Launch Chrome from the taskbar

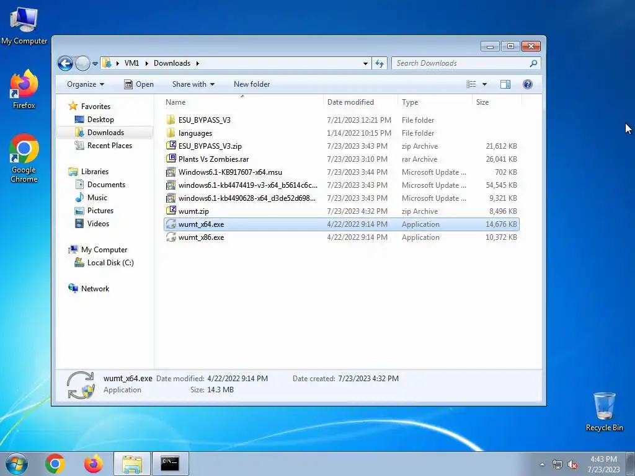pyautogui.click(x=55, y=464)
